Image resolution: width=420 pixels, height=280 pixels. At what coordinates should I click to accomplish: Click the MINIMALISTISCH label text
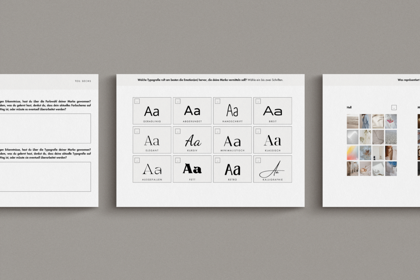(x=233, y=150)
